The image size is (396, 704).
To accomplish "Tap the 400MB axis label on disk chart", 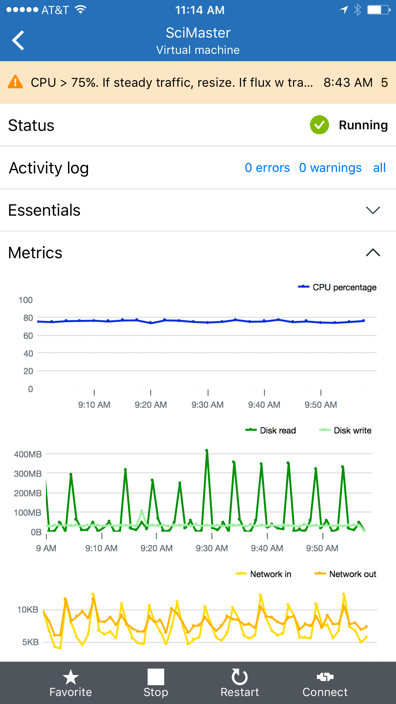I will tap(28, 454).
